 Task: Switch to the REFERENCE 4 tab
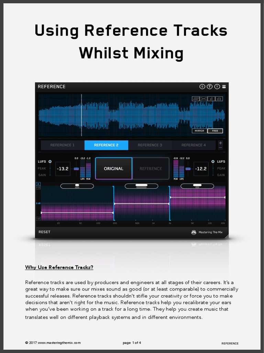(x=194, y=145)
